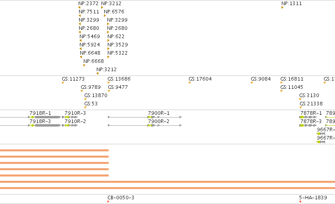Click the NP:1311 marker arrow
335x204 pixels.
282,8
